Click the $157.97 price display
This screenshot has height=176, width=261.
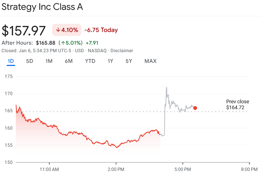click(24, 30)
